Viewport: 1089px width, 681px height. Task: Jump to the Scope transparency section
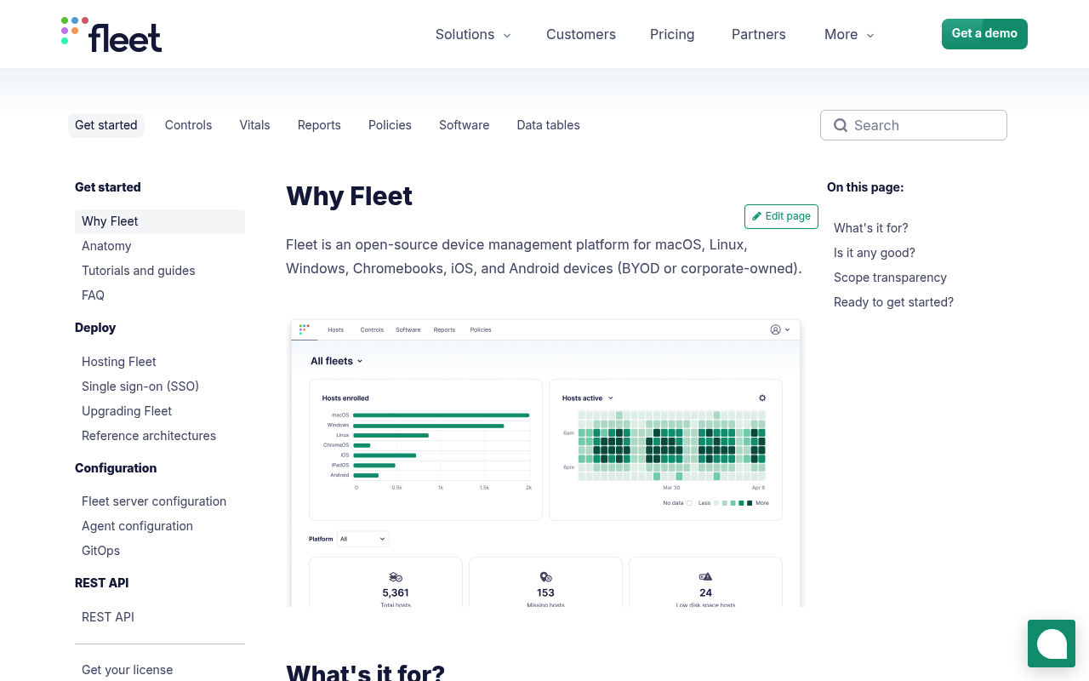[x=890, y=278]
